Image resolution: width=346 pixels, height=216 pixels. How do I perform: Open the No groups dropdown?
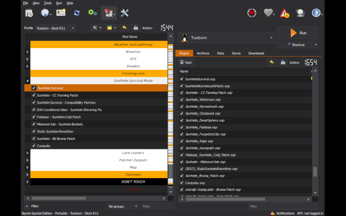[123, 206]
